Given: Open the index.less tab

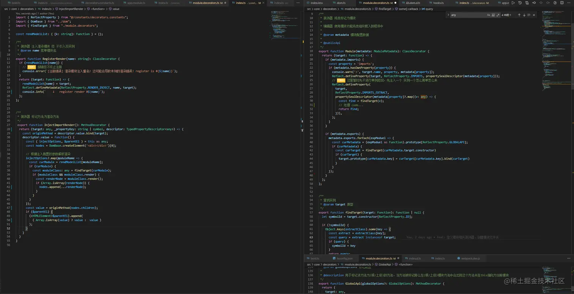Looking at the screenshot, I should pyautogui.click(x=316, y=3).
